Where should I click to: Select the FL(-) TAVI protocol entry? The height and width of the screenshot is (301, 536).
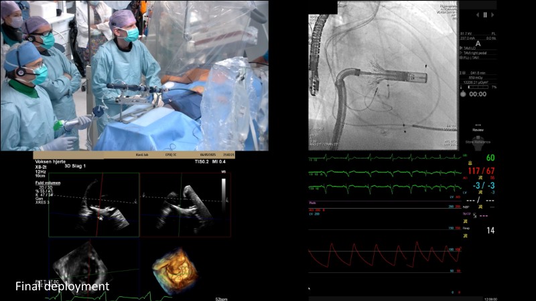[471, 58]
